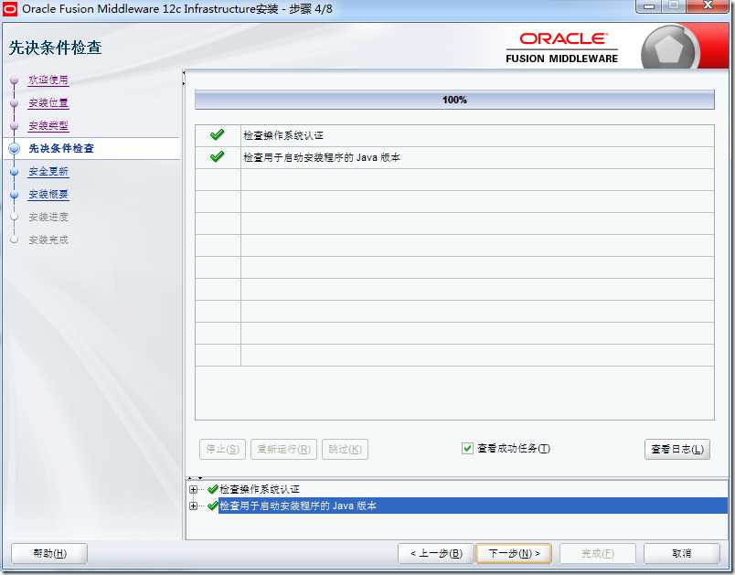Minimize the installer window
Screen dimensions: 735x575
[x=649, y=5]
